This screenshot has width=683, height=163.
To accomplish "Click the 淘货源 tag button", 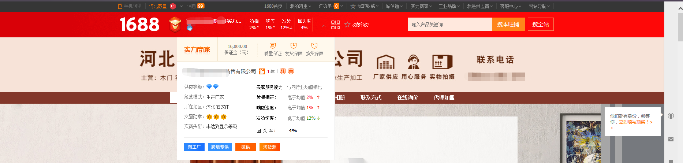I will [x=270, y=147].
